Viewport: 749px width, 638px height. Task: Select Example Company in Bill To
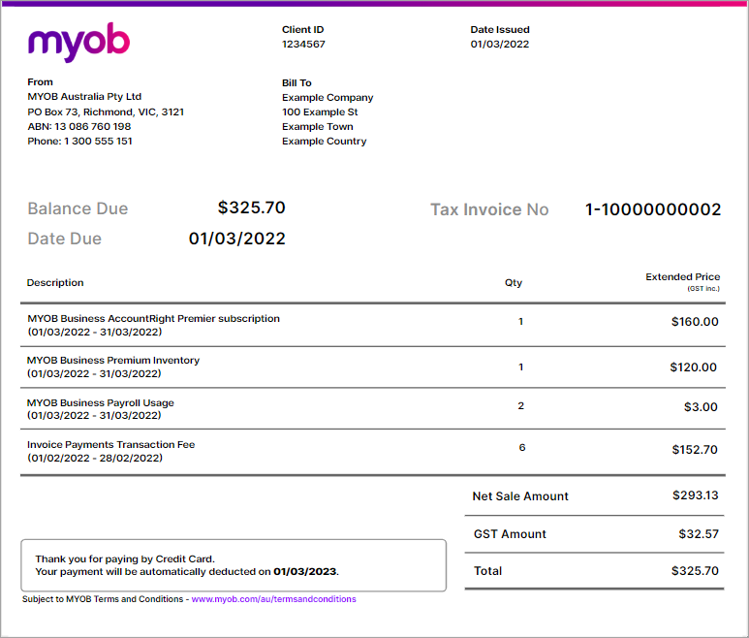(328, 98)
